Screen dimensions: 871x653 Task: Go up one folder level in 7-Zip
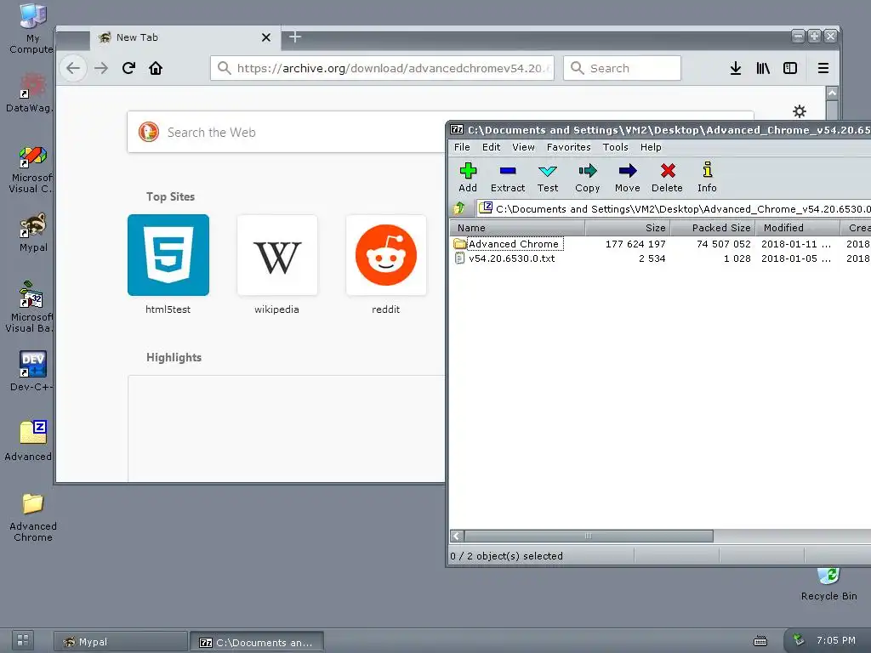(x=459, y=209)
